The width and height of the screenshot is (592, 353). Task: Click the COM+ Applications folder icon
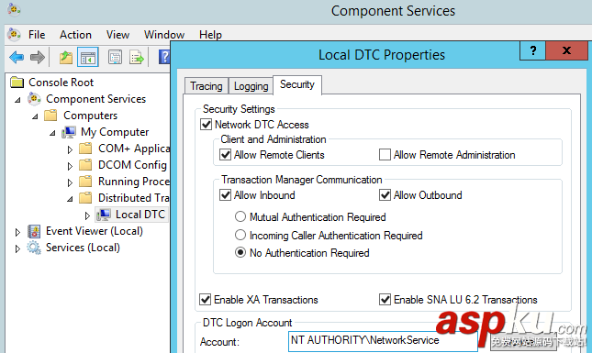[x=85, y=149]
